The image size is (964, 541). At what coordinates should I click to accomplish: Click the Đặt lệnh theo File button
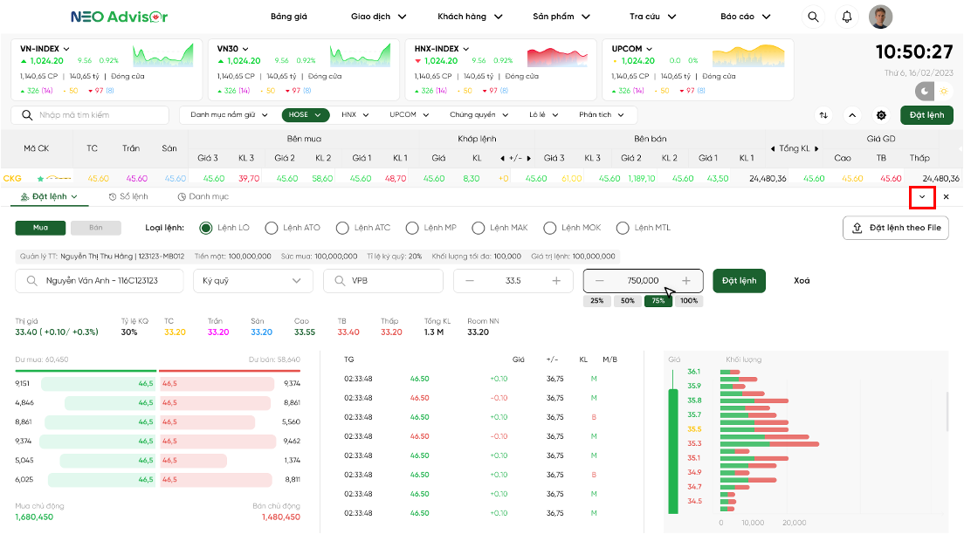(x=895, y=228)
